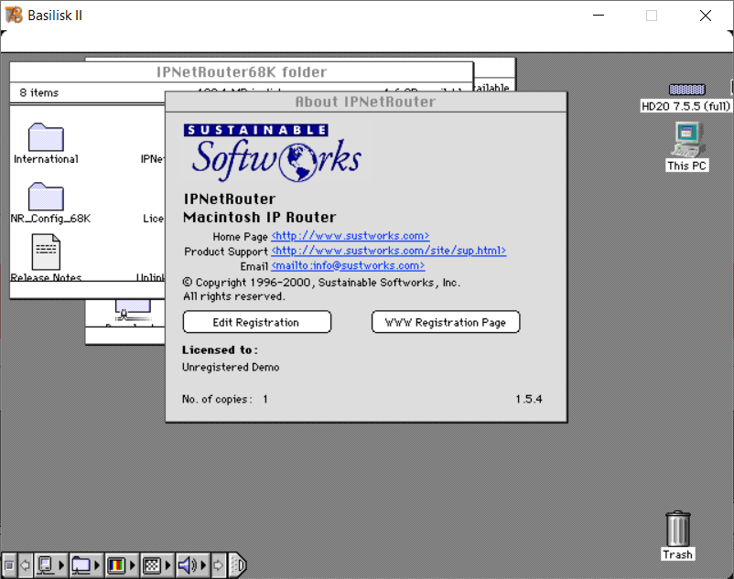Screen dimensions: 734x579
Task: Click the 'Macintosh IP Router' heading
Action: pos(259,218)
